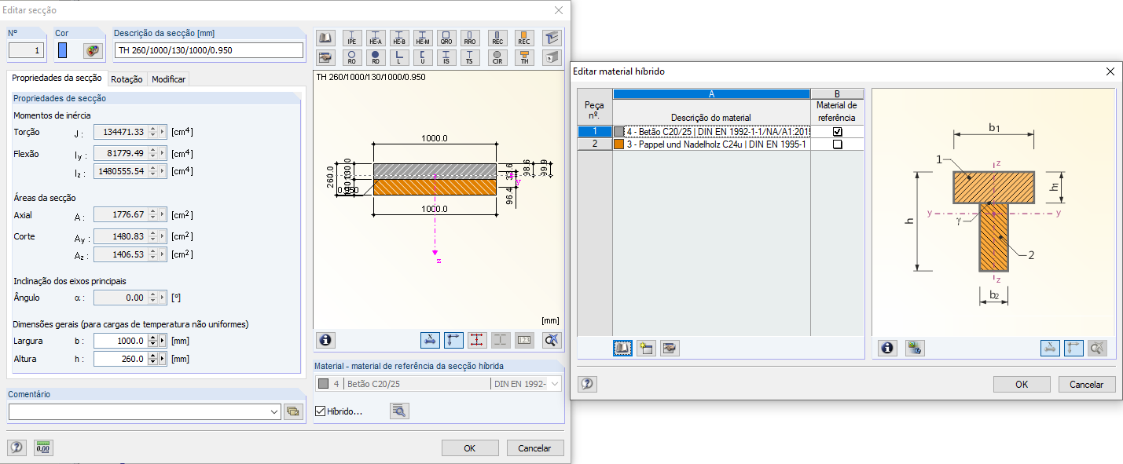Select Propriedades da secção tab
The height and width of the screenshot is (464, 1123).
57,79
